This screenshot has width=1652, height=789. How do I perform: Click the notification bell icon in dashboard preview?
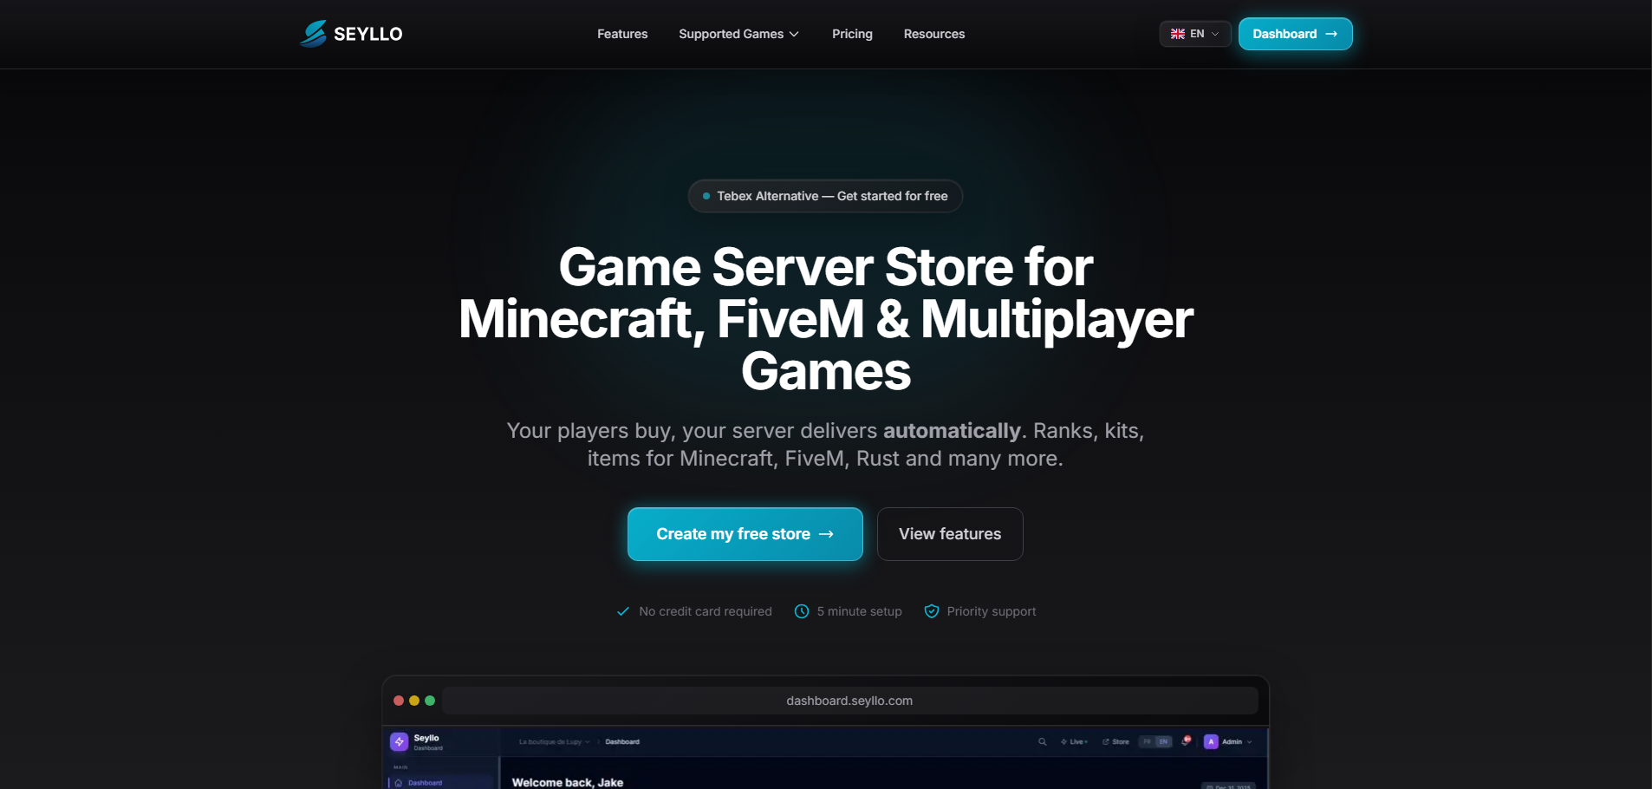click(1186, 741)
